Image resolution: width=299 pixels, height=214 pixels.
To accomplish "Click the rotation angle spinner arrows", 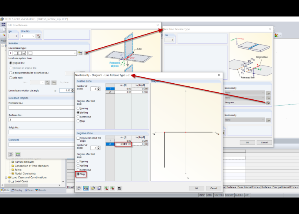I will [x=72, y=90].
